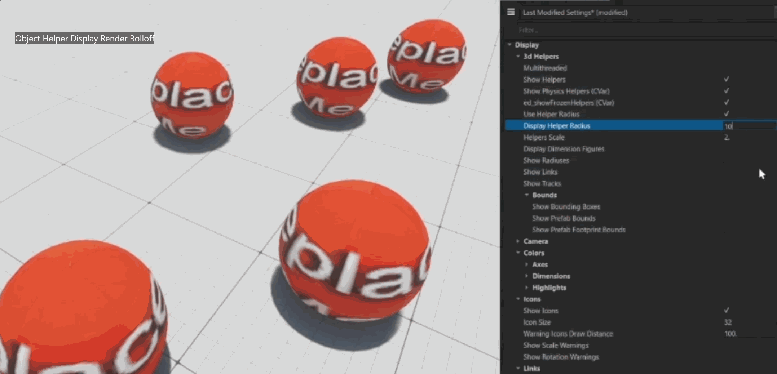The width and height of the screenshot is (777, 374).
Task: Collapse the Icons group
Action: click(518, 299)
